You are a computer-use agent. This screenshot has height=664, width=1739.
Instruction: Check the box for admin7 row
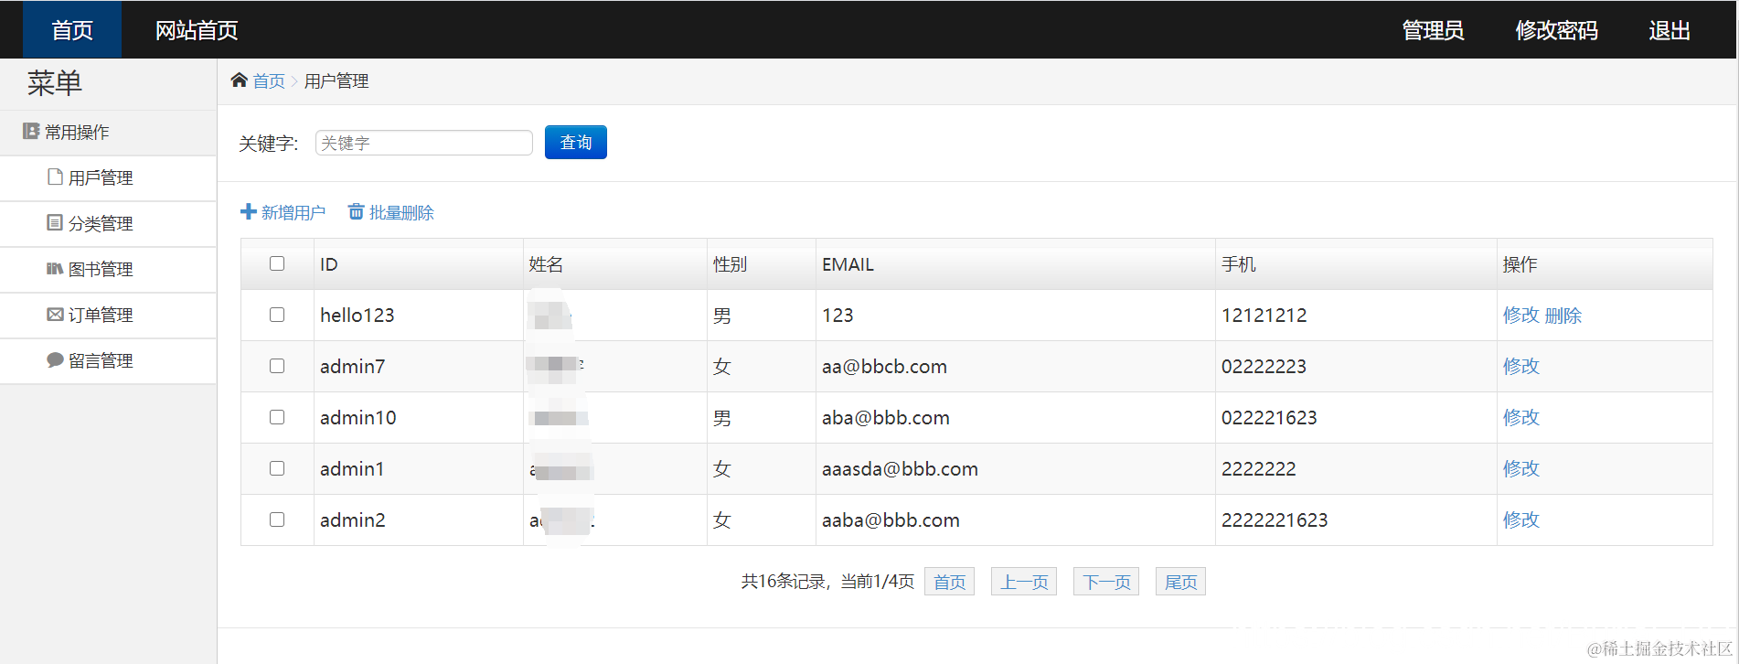coord(277,366)
